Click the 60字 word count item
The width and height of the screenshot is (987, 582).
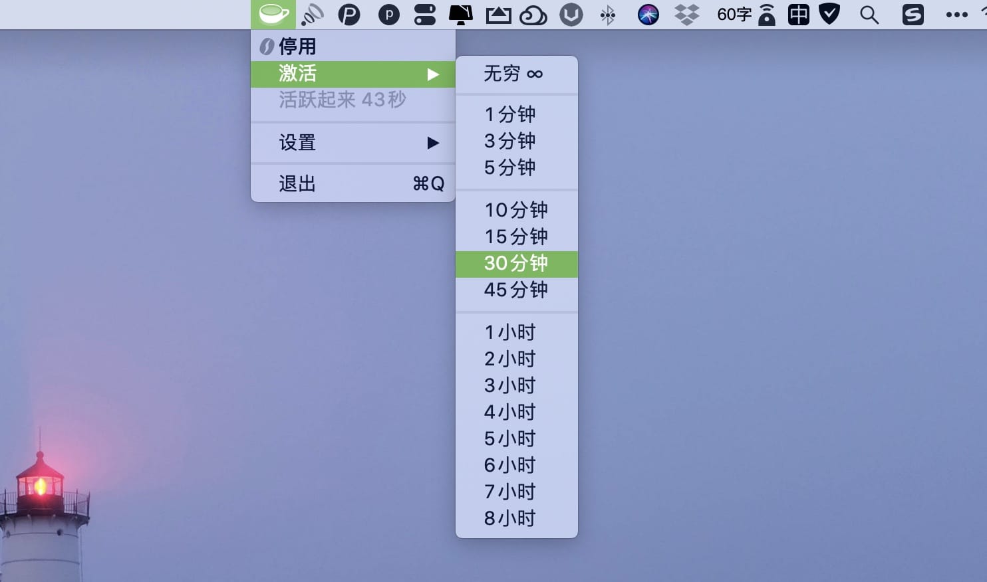734,15
